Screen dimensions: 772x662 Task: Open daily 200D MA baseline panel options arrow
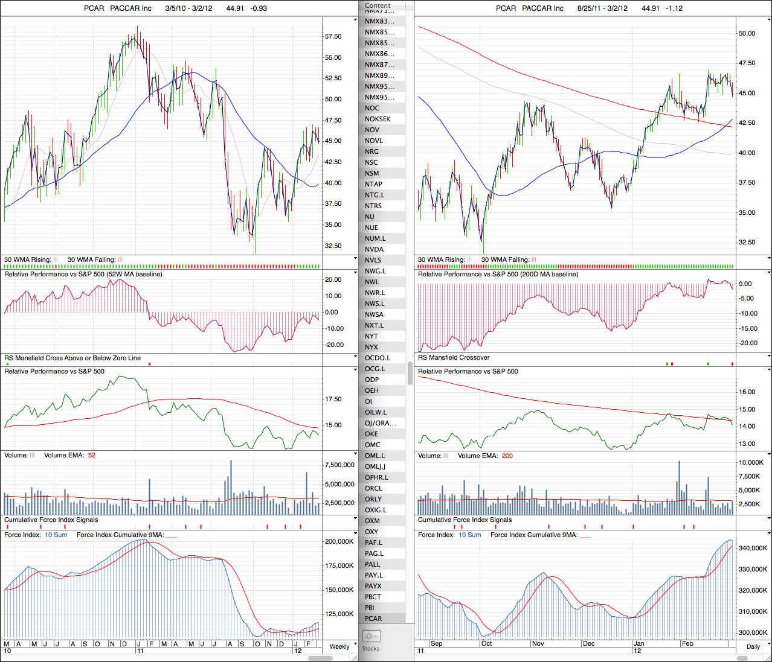click(x=769, y=273)
